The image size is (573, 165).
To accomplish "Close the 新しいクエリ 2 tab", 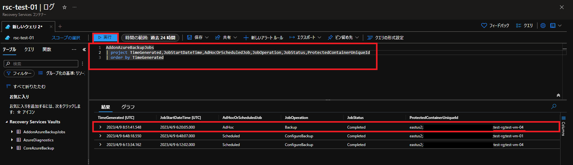I will pyautogui.click(x=51, y=27).
